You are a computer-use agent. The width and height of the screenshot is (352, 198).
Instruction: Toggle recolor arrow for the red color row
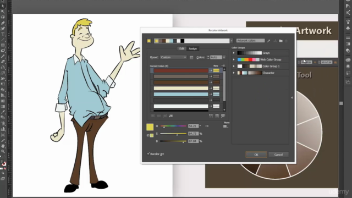(x=211, y=70)
